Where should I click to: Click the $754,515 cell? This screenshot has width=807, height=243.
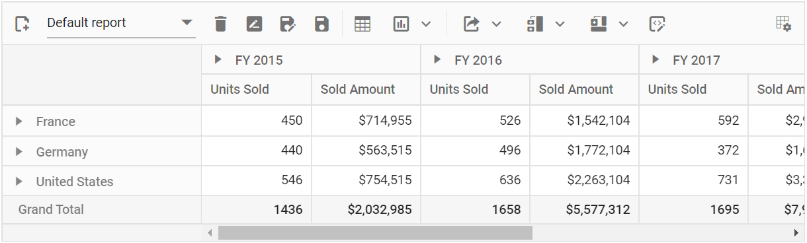pos(366,180)
